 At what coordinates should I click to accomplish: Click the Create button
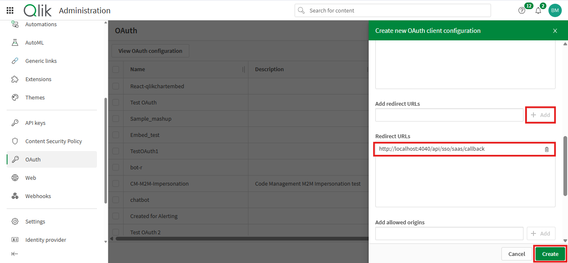click(550, 254)
